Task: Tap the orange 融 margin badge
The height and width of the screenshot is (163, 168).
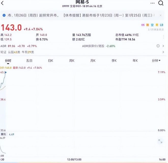Action: 148,25
